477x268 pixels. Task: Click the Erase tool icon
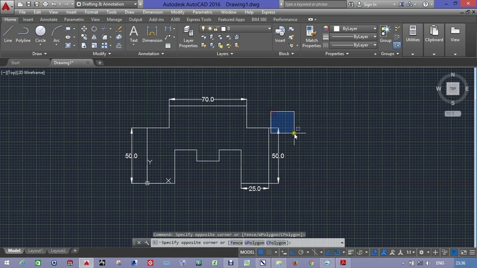tap(119, 29)
